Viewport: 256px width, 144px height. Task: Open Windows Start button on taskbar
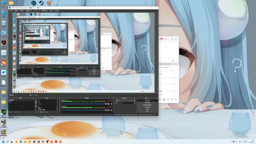coord(3,141)
